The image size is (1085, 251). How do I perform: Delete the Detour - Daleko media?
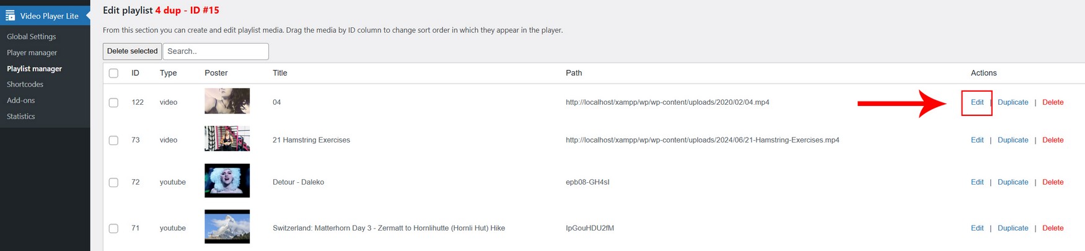pos(1053,182)
